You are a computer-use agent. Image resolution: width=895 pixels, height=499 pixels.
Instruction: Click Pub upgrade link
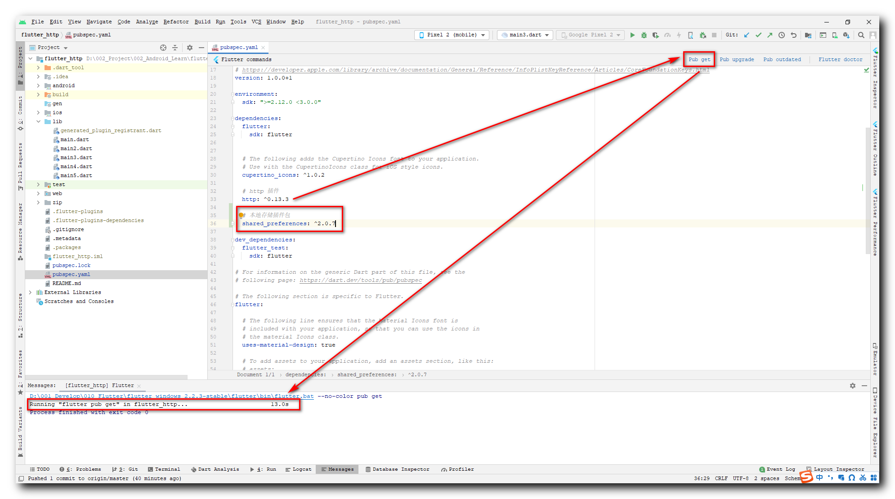pyautogui.click(x=737, y=59)
